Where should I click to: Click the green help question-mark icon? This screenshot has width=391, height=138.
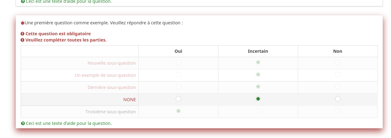(23, 123)
